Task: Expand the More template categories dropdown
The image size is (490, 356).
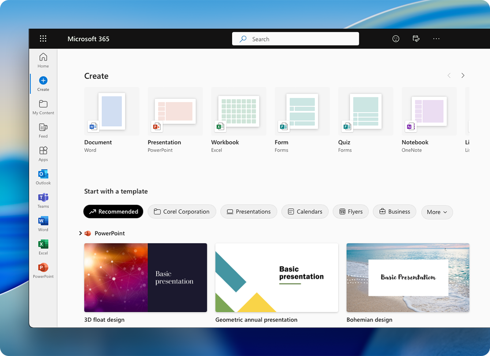Action: tap(437, 212)
